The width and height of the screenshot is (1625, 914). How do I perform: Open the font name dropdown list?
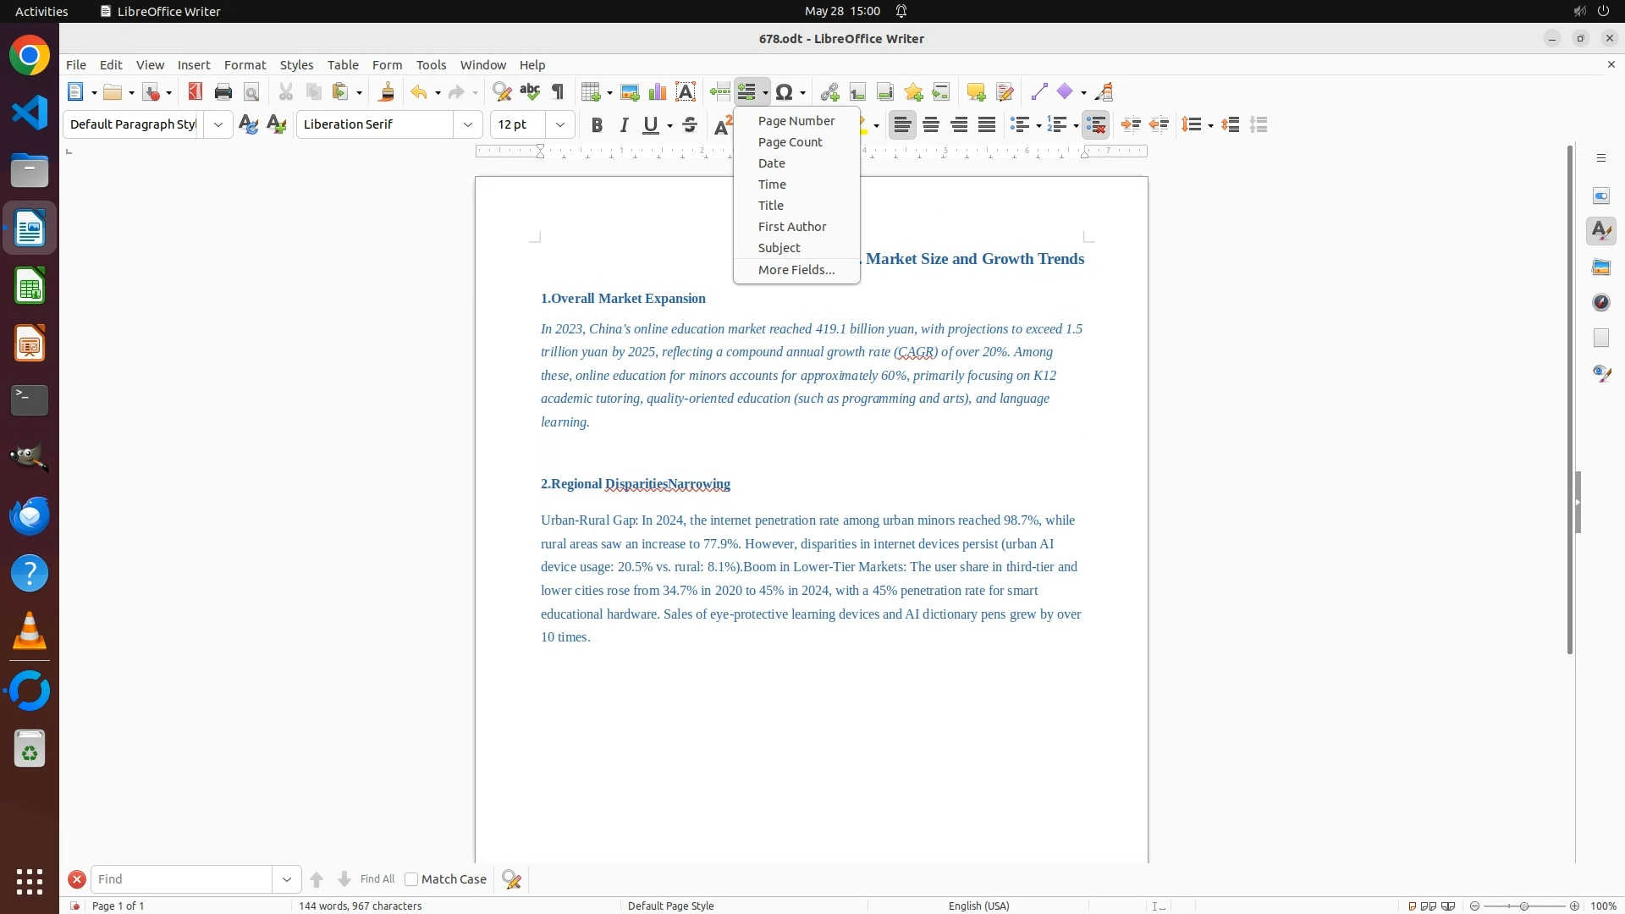pyautogui.click(x=468, y=124)
